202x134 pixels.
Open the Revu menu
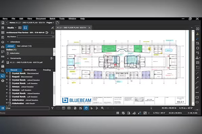click(5, 19)
